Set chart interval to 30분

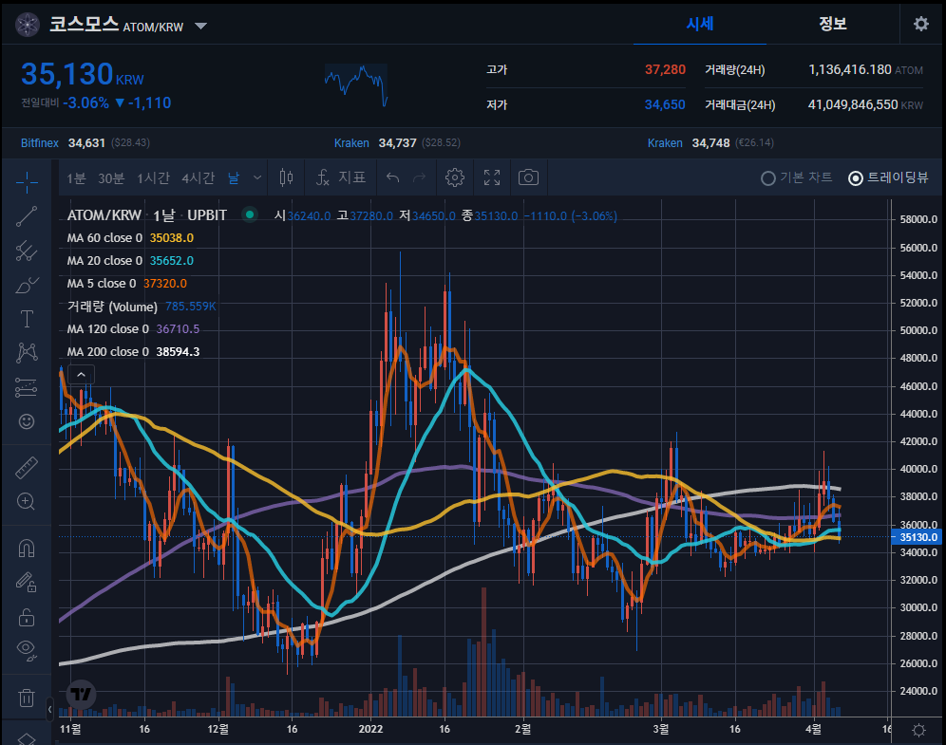112,177
